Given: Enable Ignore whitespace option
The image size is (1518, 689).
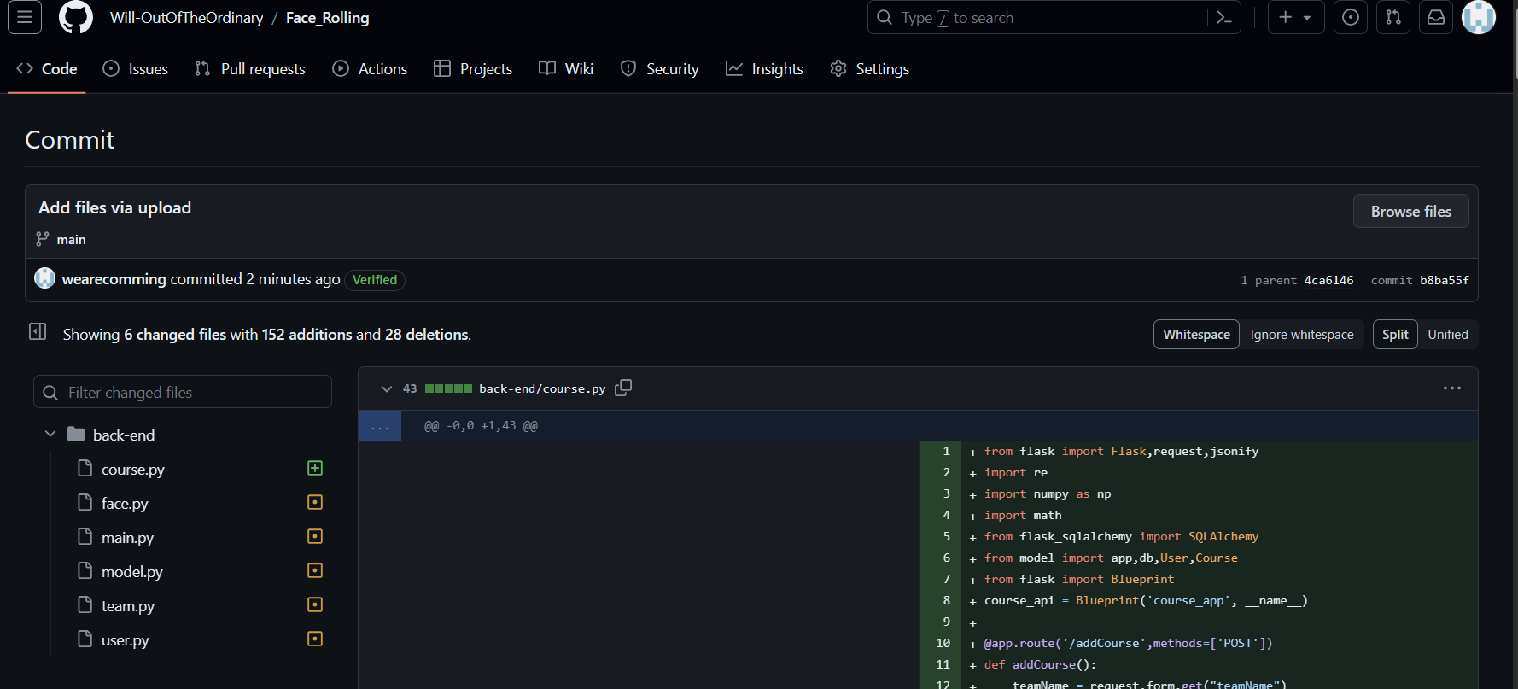Looking at the screenshot, I should pyautogui.click(x=1301, y=335).
